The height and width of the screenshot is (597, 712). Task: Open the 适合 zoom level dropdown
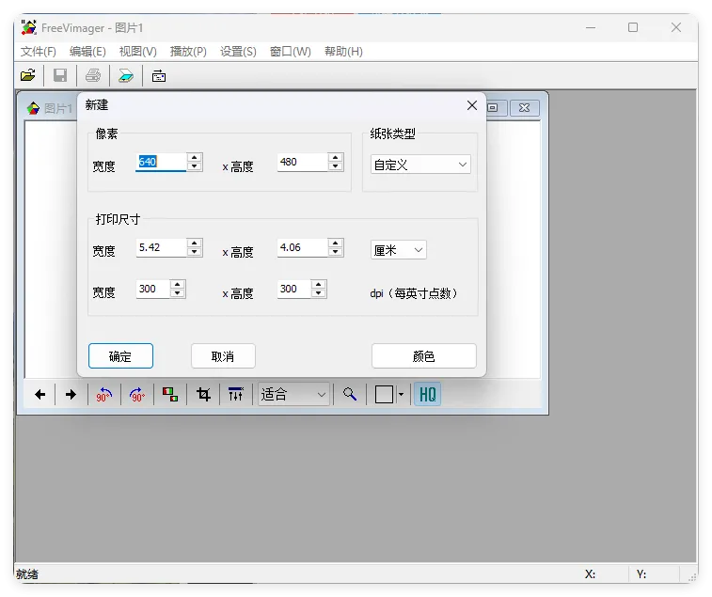click(294, 395)
